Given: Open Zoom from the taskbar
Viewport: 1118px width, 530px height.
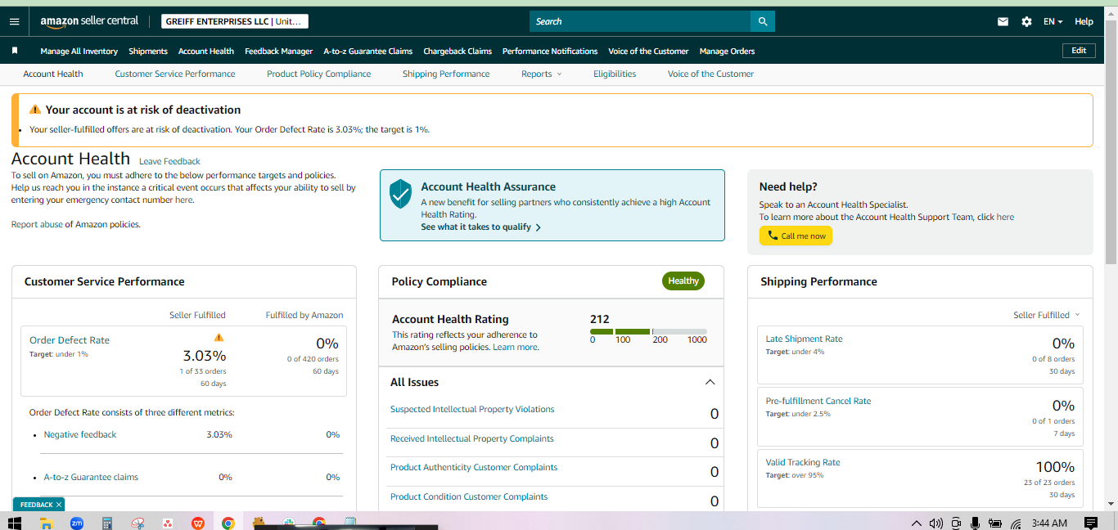Looking at the screenshot, I should point(77,523).
